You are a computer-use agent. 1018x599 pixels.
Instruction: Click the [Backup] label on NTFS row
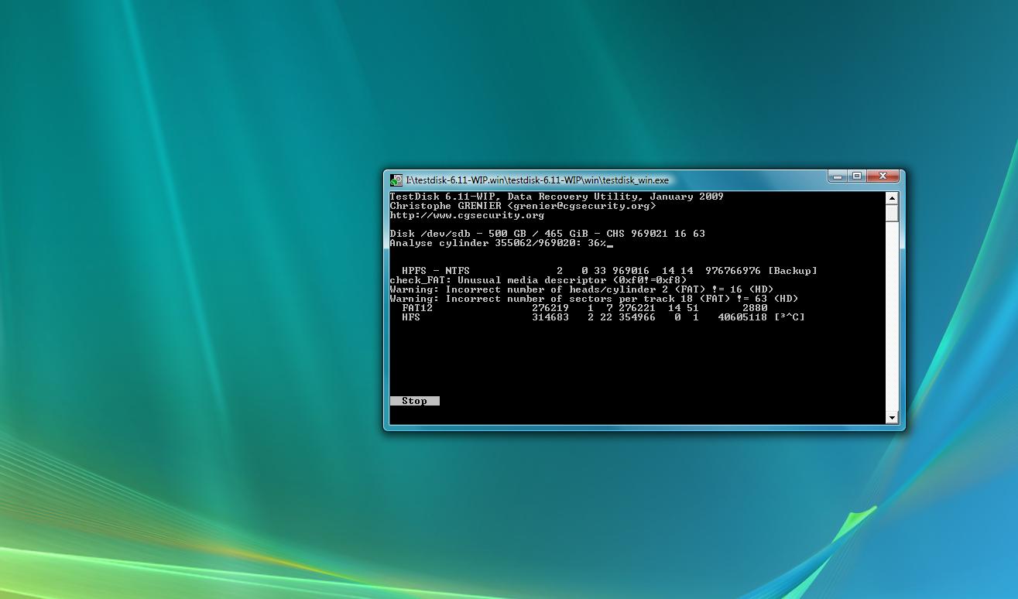[792, 271]
